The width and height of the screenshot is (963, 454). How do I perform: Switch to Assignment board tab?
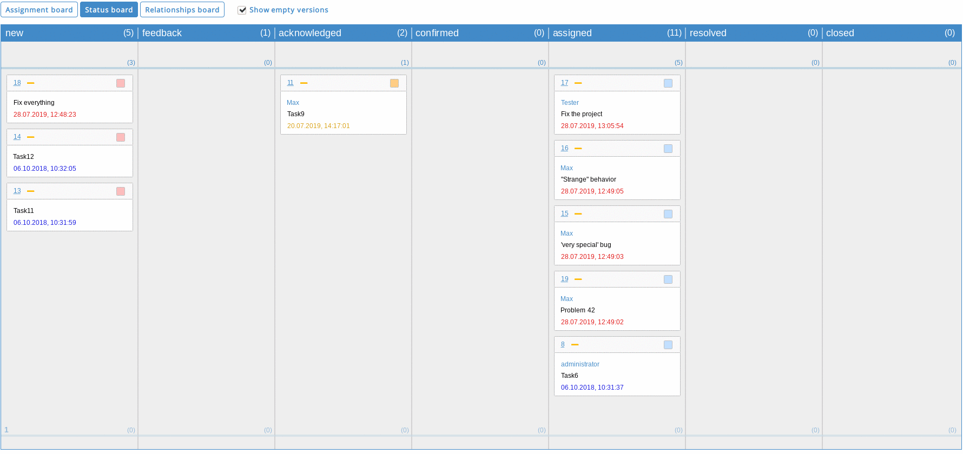point(39,10)
